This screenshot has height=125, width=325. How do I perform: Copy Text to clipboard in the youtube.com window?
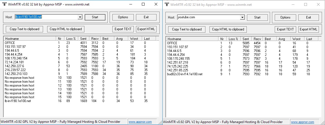point(187,29)
